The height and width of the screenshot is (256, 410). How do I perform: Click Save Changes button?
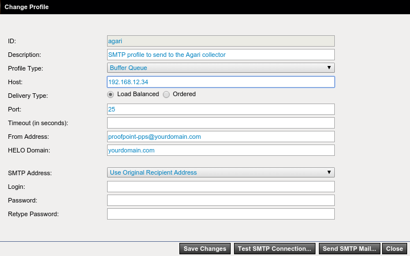pos(205,249)
